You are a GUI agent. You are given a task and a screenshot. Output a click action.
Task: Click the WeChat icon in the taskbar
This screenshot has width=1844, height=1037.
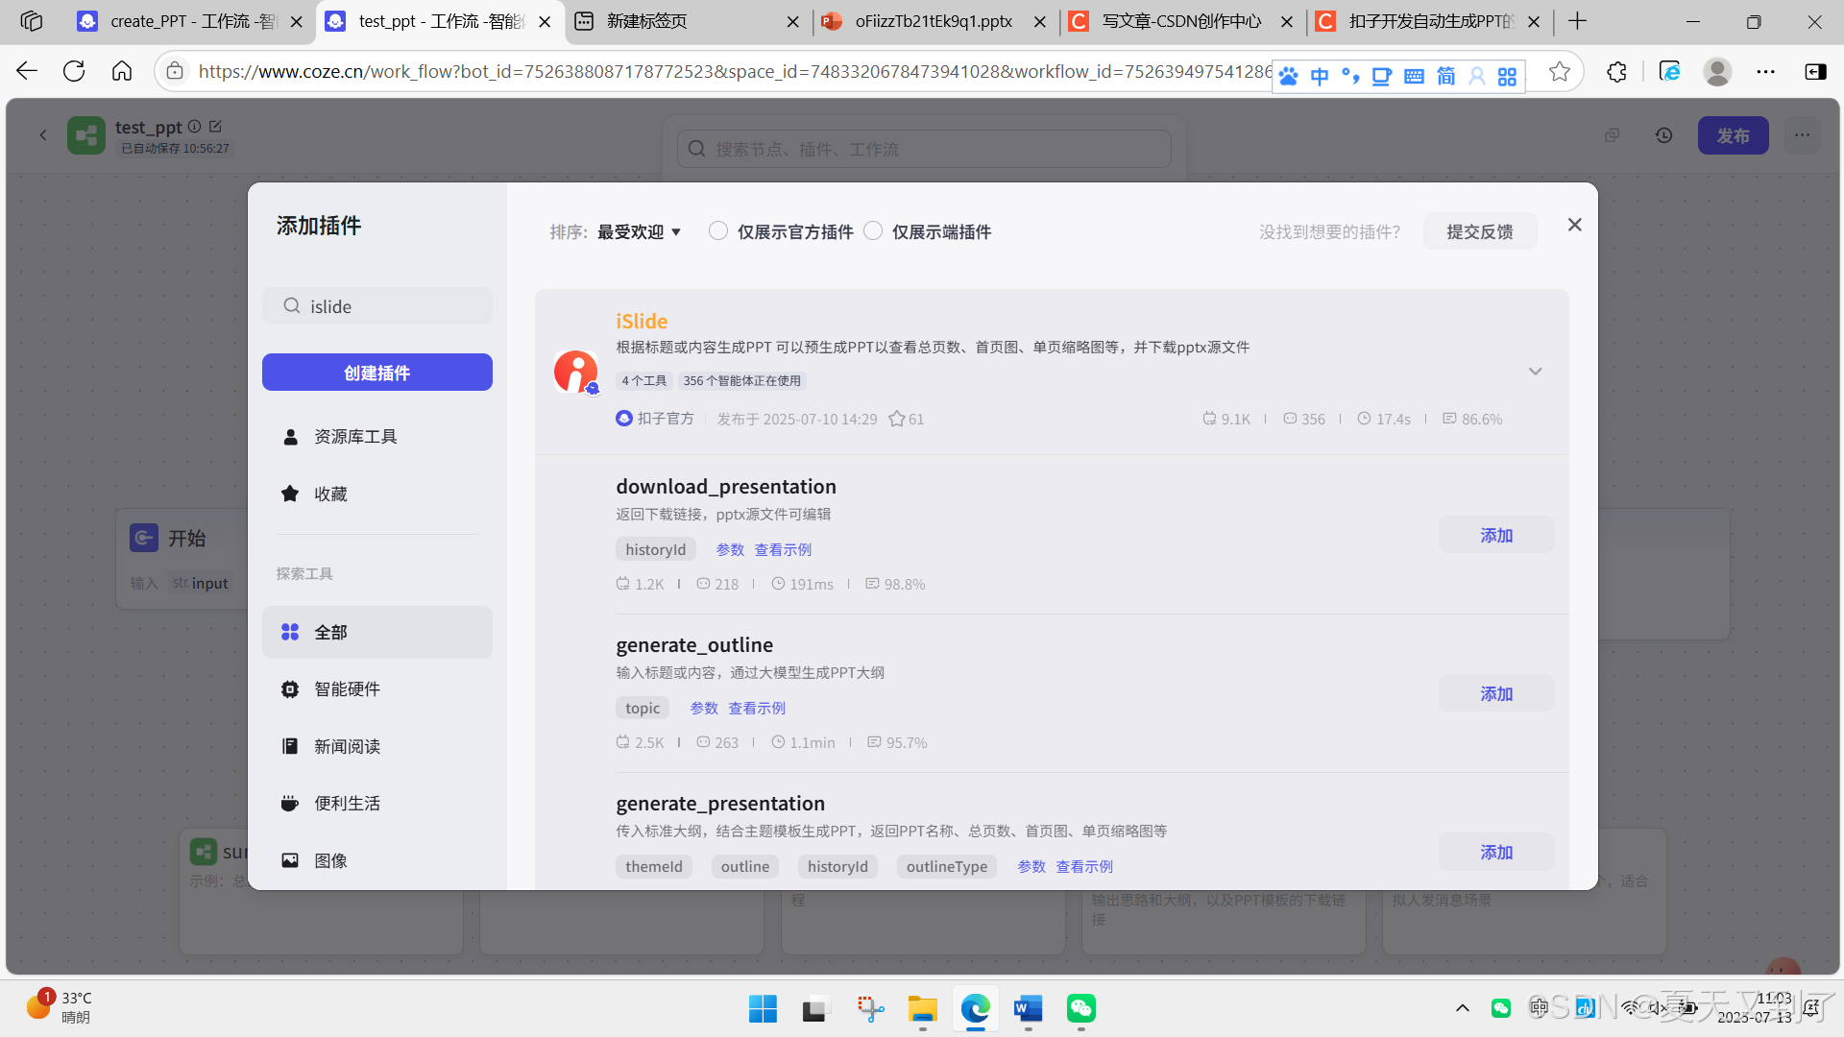pyautogui.click(x=1080, y=1009)
